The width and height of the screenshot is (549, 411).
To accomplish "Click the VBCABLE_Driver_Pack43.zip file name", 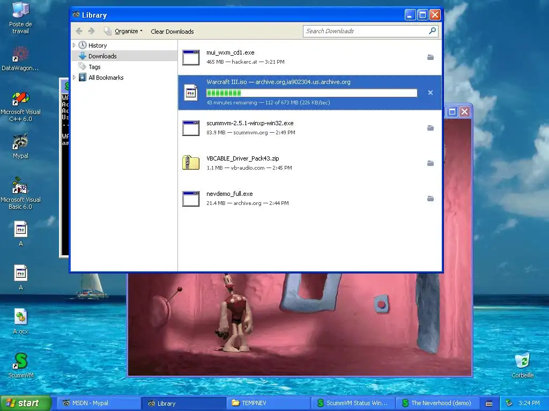I will [x=243, y=158].
